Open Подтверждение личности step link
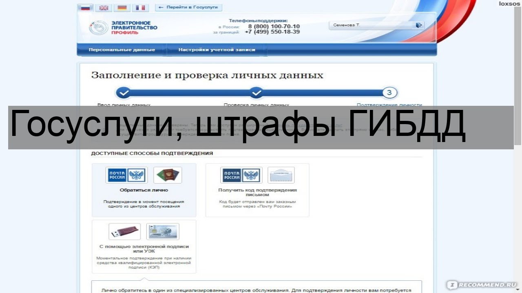 point(389,104)
